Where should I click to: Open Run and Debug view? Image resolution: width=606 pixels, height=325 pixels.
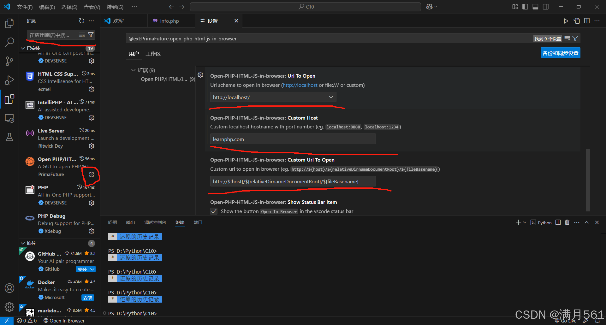click(9, 80)
